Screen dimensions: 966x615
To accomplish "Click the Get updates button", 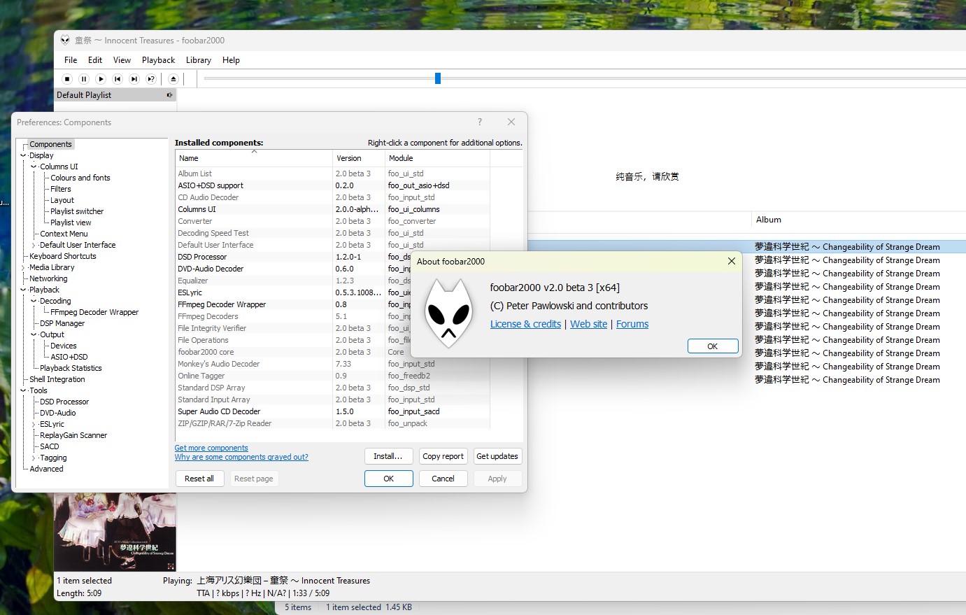I will click(497, 456).
